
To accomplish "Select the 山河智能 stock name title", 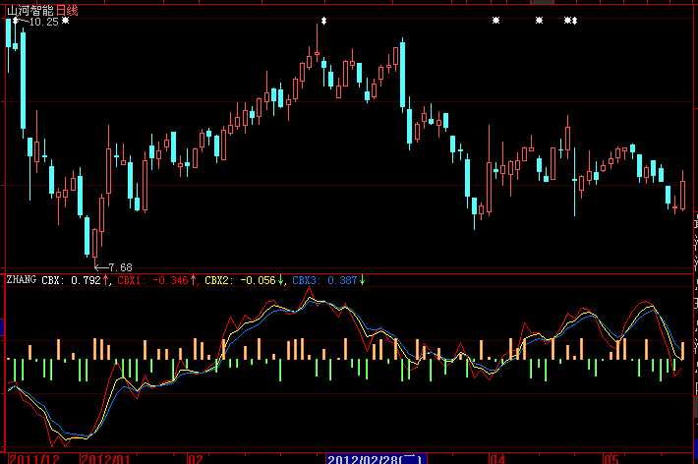I will click(29, 9).
